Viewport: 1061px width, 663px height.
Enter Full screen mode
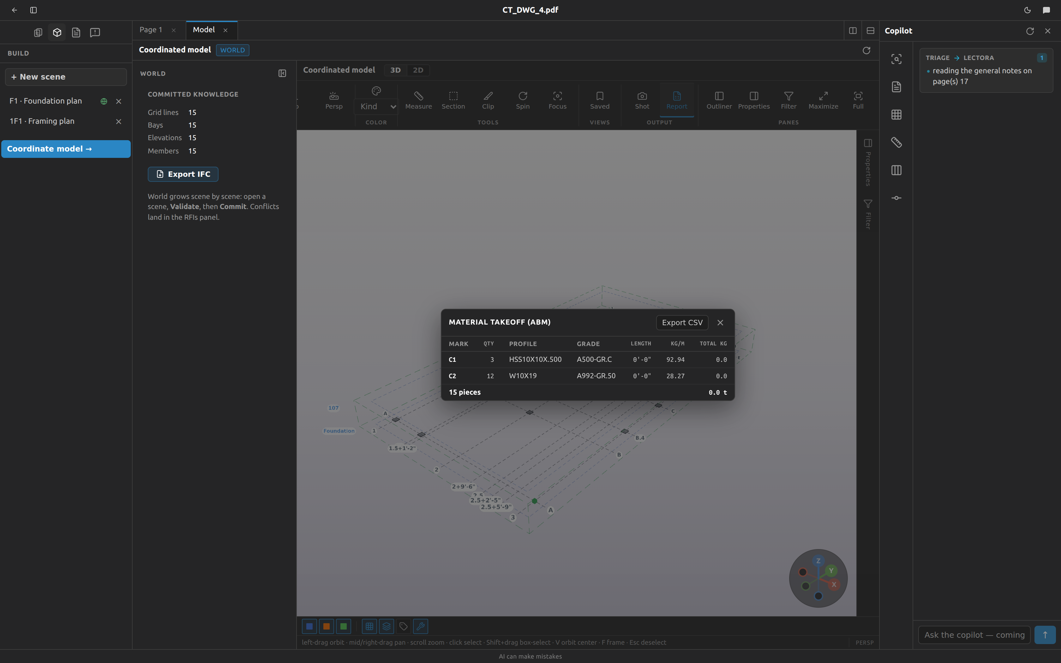tap(858, 100)
